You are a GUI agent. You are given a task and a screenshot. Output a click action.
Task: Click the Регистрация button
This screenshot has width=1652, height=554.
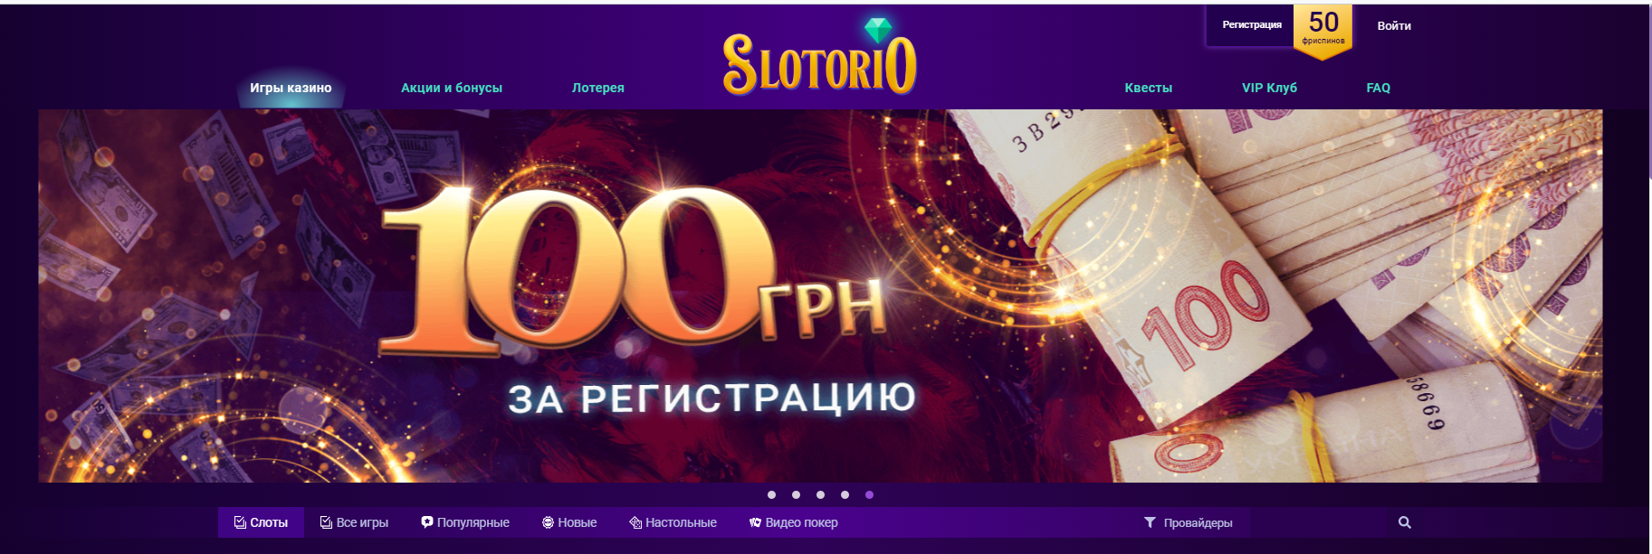coord(1252,25)
